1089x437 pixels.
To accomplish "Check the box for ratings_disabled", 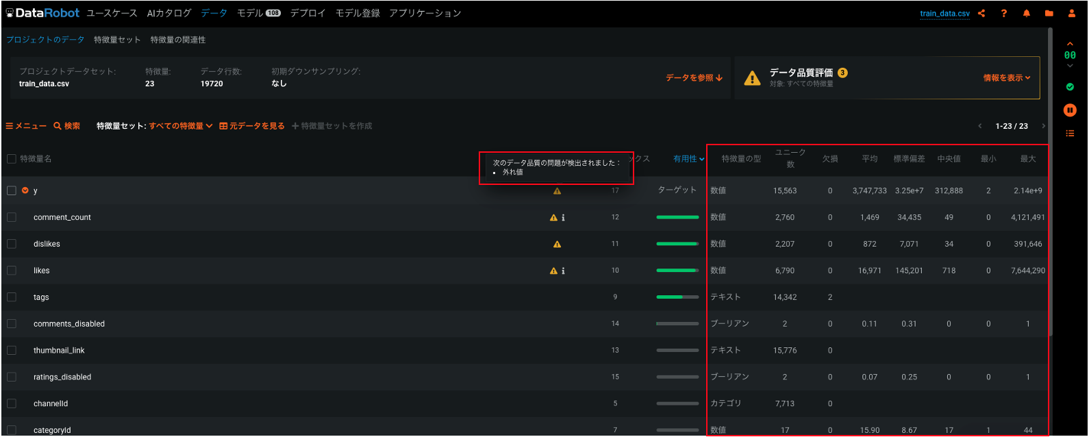I will 12,377.
